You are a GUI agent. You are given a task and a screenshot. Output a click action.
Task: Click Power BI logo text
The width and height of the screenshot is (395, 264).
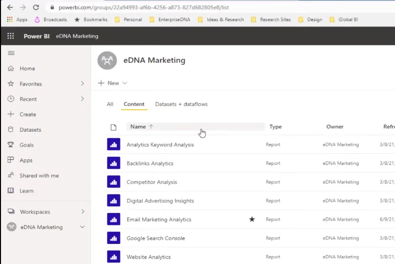tap(36, 36)
